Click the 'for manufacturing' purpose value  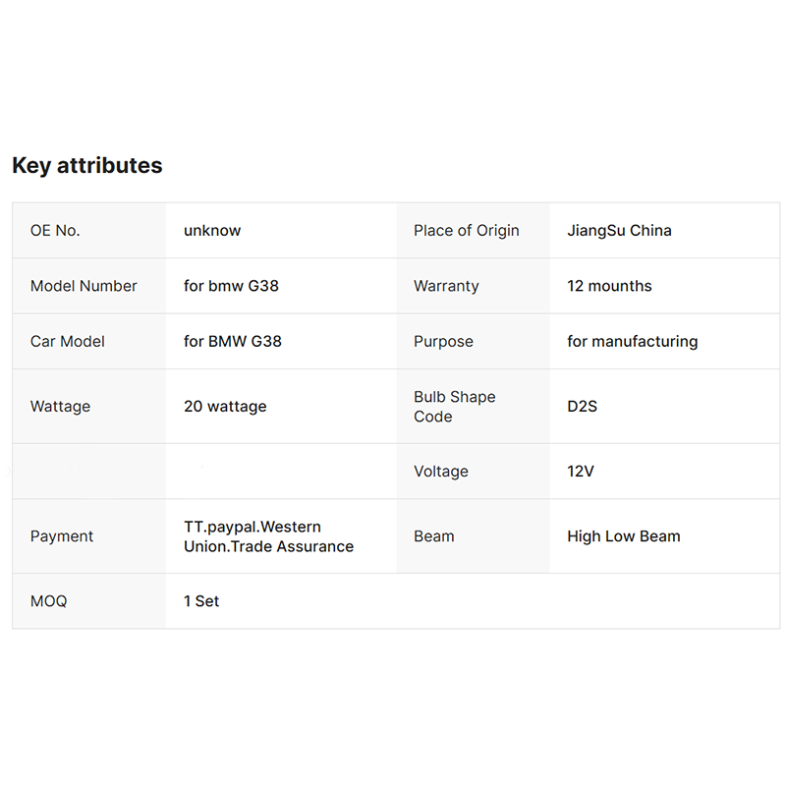[632, 341]
